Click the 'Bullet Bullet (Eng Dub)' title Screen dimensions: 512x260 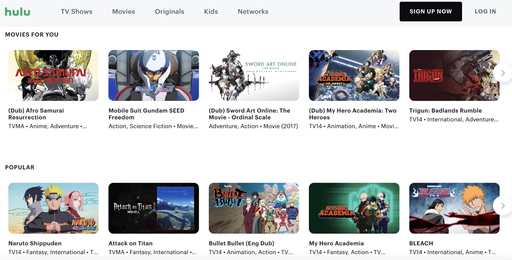[x=241, y=243]
